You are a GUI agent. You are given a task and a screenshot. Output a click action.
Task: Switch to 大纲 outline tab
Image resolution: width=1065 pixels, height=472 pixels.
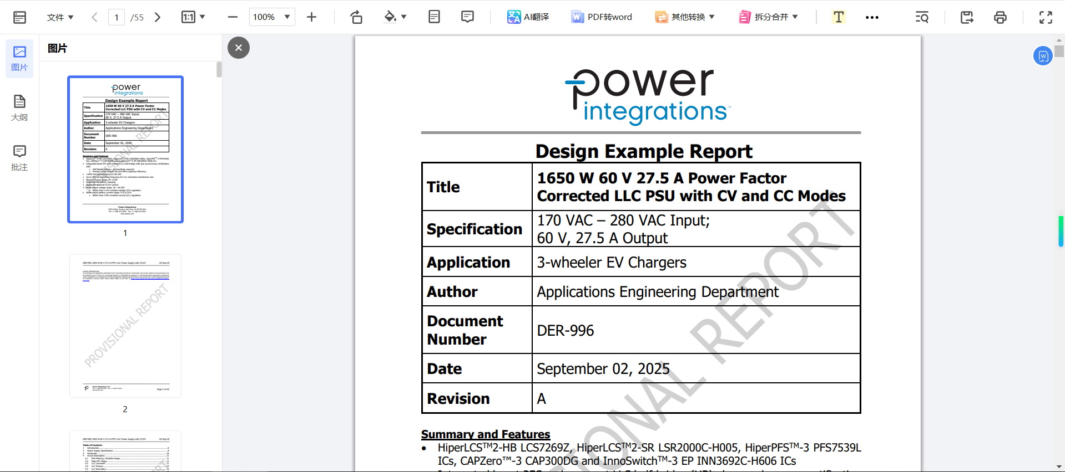point(19,108)
